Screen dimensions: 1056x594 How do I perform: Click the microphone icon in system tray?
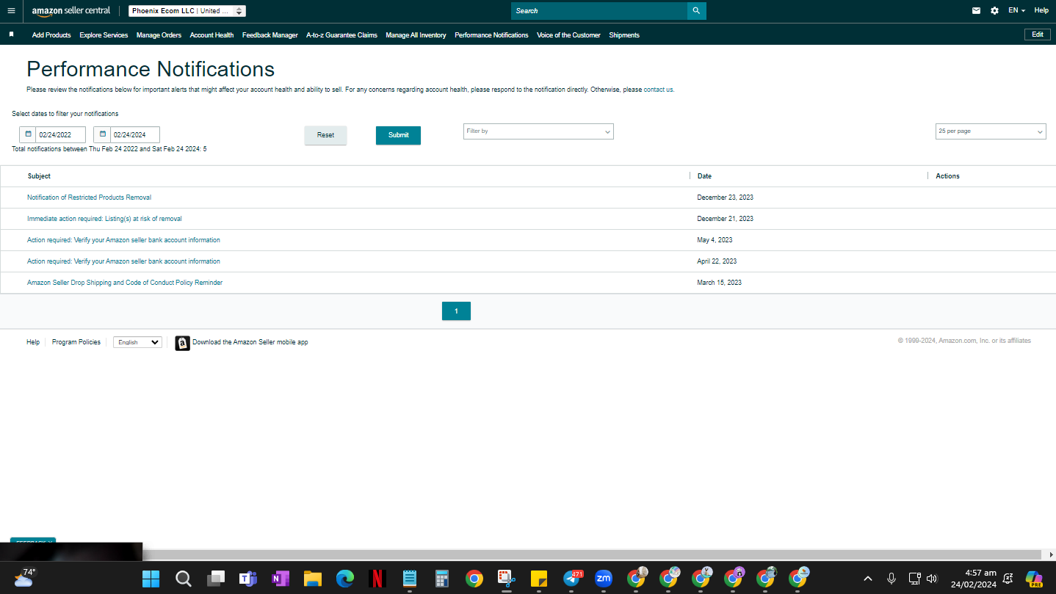pyautogui.click(x=892, y=579)
